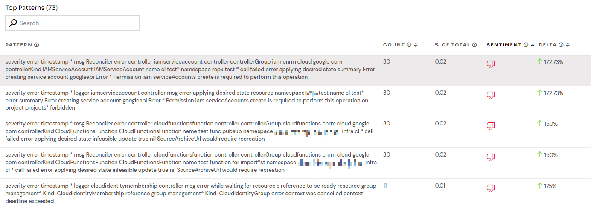Sort table by COUNT column arrows
Viewport: 591px width, 209px height.
point(416,45)
